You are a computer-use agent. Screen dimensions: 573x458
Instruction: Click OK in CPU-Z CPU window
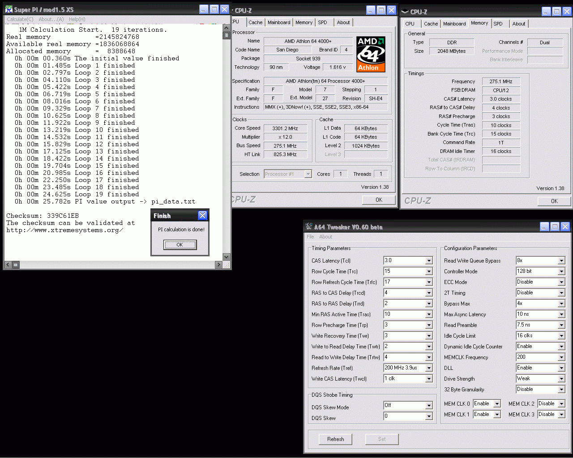(x=379, y=200)
